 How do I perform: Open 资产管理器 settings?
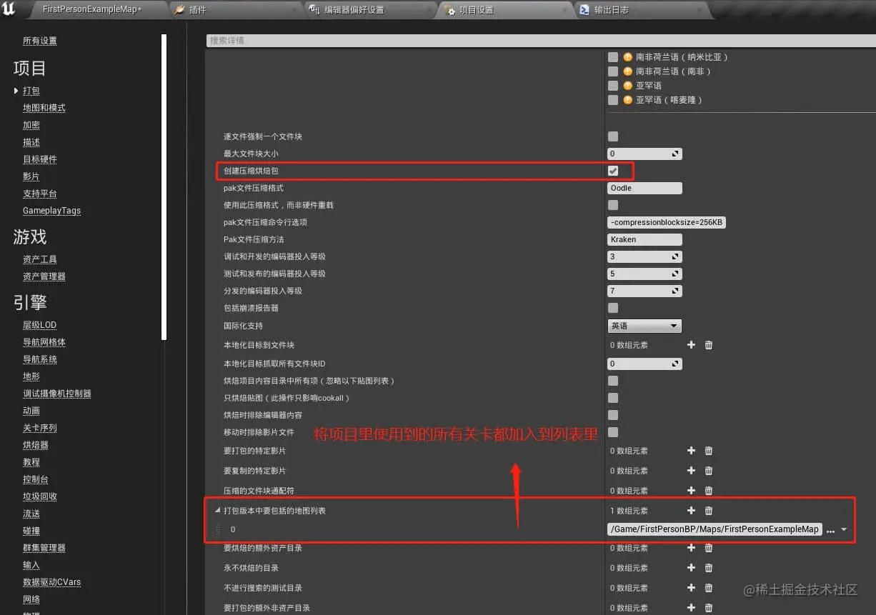[x=44, y=276]
